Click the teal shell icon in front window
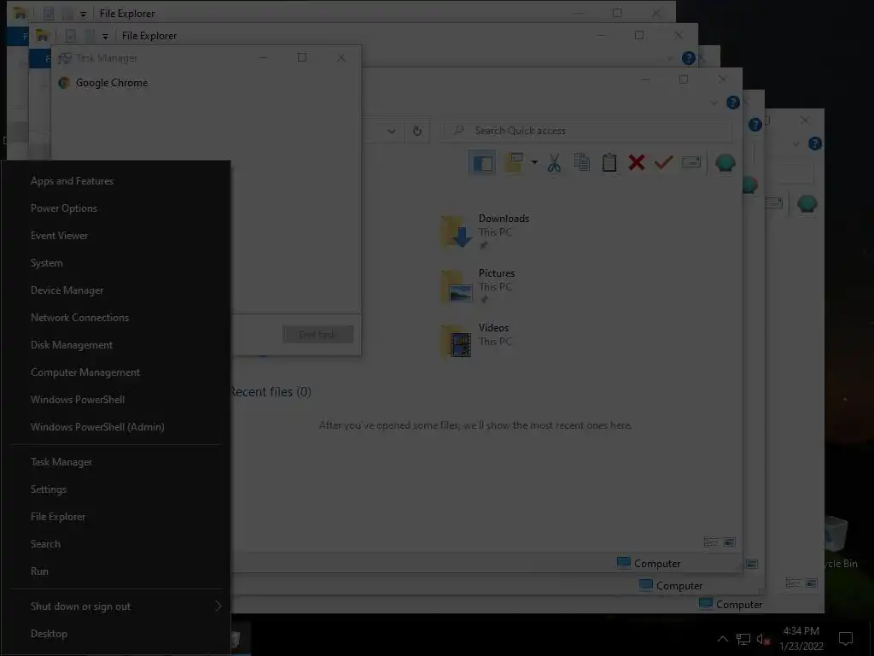 [x=725, y=163]
